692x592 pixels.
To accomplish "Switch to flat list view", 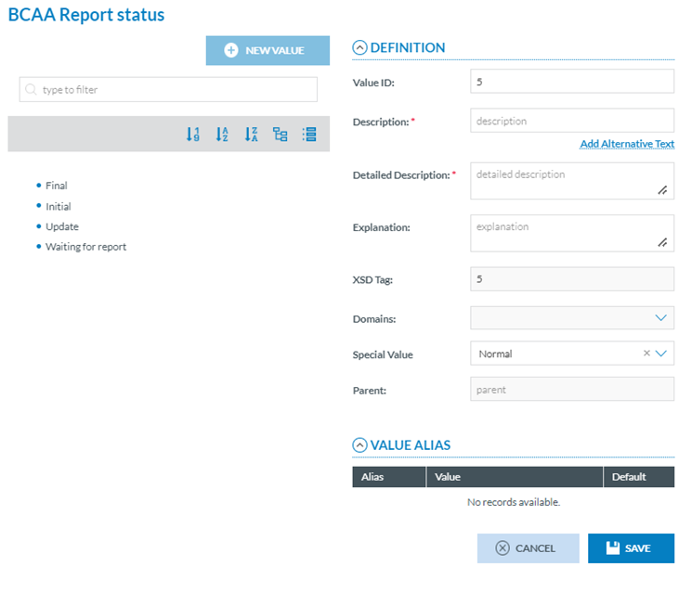I will [309, 135].
